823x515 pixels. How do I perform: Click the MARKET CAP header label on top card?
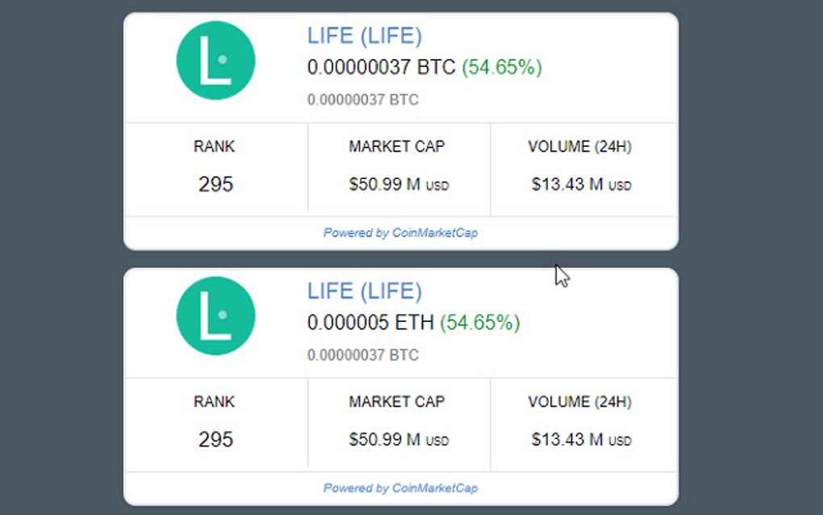pyautogui.click(x=396, y=147)
